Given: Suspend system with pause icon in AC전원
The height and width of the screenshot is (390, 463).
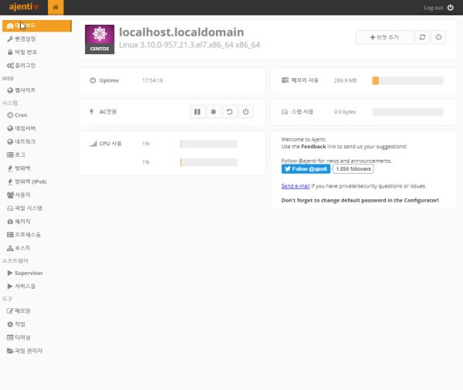Looking at the screenshot, I should click(198, 112).
